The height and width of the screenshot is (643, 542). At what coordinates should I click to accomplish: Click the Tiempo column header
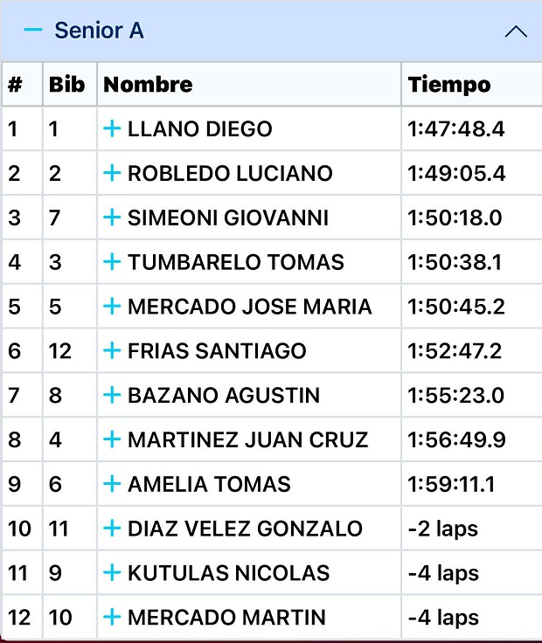[449, 85]
